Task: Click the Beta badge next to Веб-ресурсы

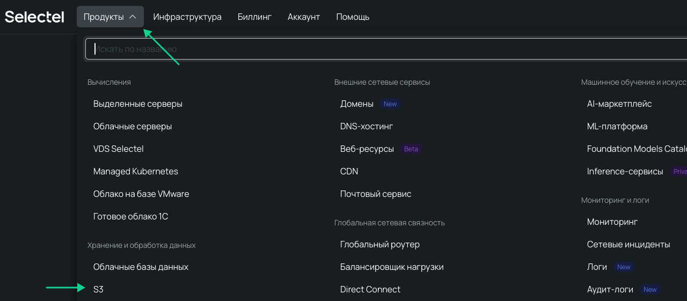Action: (x=411, y=149)
